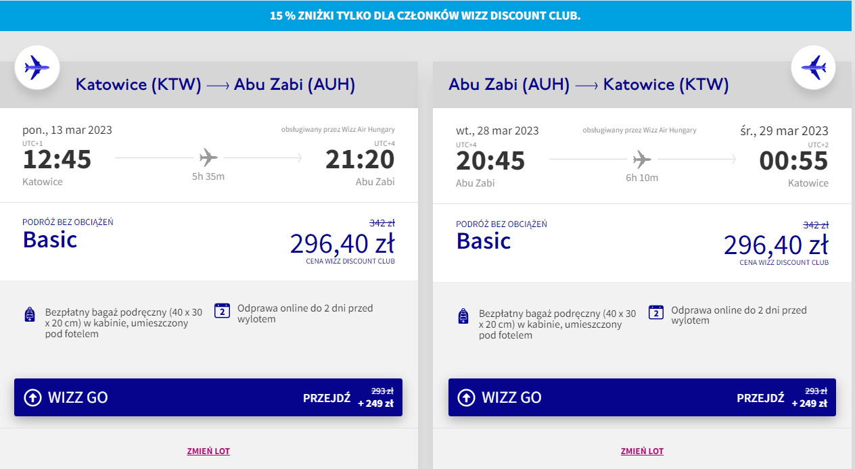The height and width of the screenshot is (469, 855).
Task: Open ZMIEŃ LOT link for Abu Zabi departure
Action: click(x=642, y=451)
